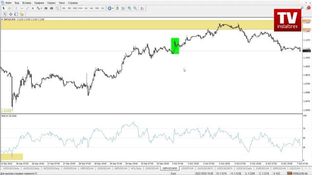The image size is (312, 175).
Task: Click the yellow folders Terminal icon
Action: pyautogui.click(x=21, y=14)
